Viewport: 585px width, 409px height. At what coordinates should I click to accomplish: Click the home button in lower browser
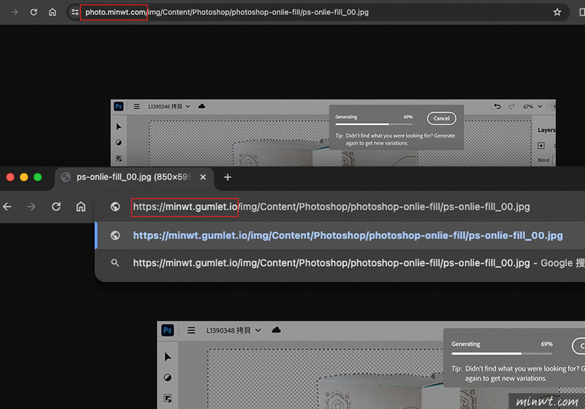[x=81, y=206]
